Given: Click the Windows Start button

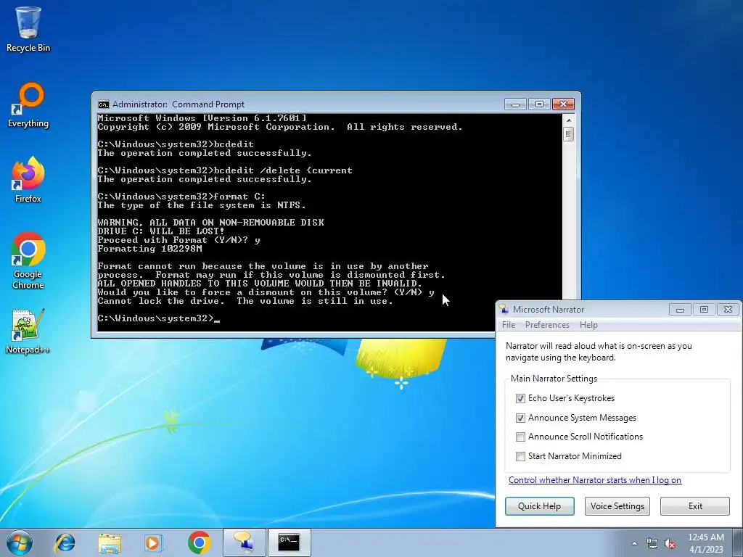Looking at the screenshot, I should (20, 542).
